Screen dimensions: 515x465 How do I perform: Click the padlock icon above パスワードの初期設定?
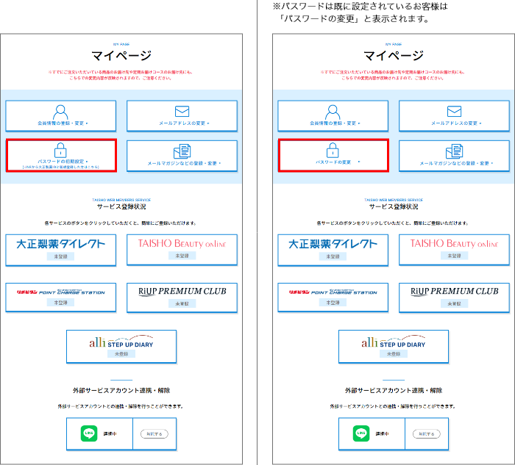click(x=60, y=150)
